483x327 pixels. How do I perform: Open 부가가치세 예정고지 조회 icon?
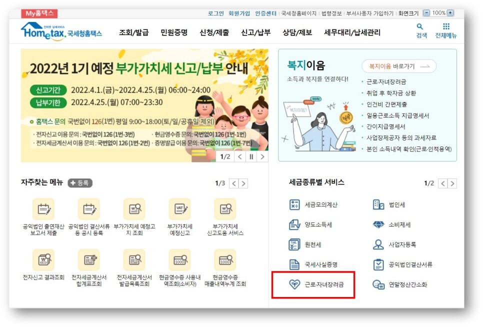pos(134,209)
